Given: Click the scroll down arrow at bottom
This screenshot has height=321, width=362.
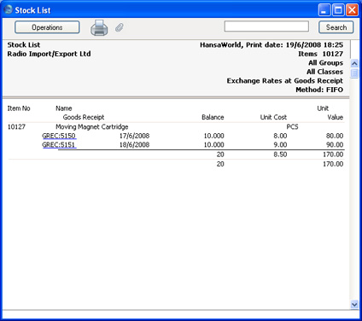Looking at the screenshot, I should (354, 304).
